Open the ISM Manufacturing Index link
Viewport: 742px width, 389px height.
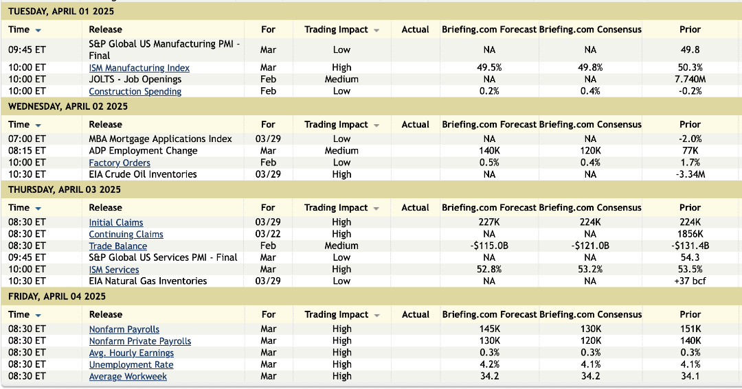(x=139, y=68)
